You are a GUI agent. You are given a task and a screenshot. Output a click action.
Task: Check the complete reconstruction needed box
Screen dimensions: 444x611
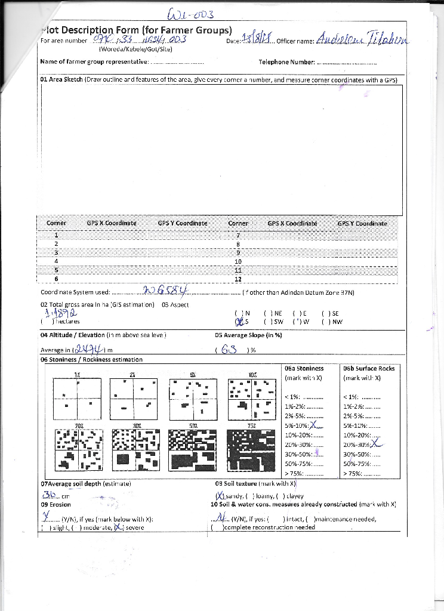(217, 527)
